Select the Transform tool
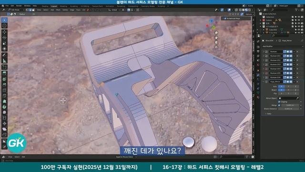Screen dimensions: 305x172 point(4,49)
